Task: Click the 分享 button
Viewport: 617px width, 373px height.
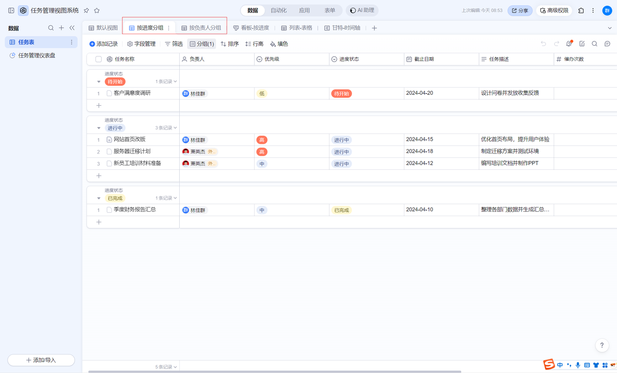Action: 520,11
